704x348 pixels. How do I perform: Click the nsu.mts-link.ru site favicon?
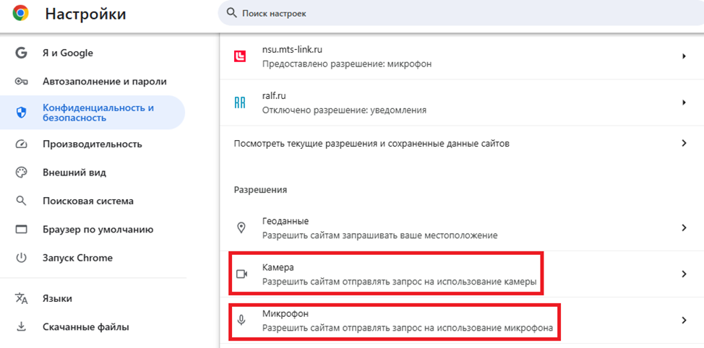(x=241, y=57)
